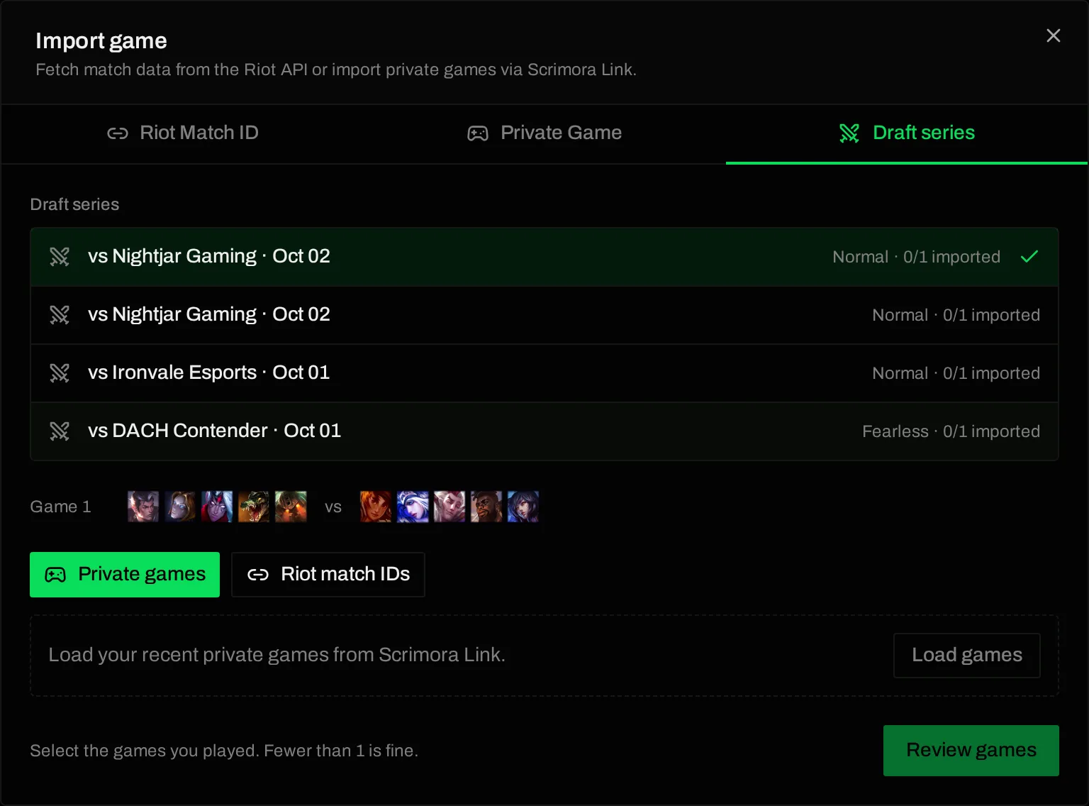Click the crocodile champion portrait in Game 1
Image resolution: width=1089 pixels, height=806 pixels.
[254, 507]
